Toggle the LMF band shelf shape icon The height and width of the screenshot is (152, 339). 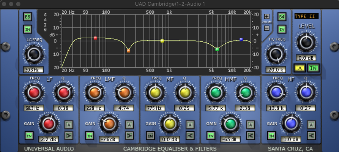tap(129, 136)
